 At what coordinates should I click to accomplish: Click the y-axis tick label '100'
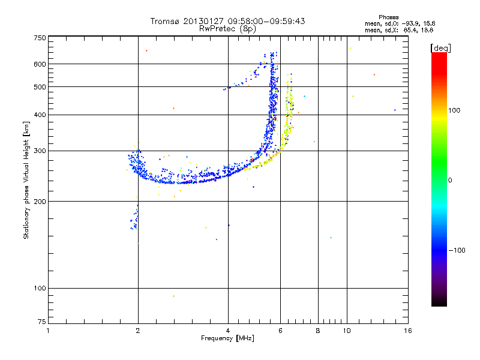pos(40,289)
